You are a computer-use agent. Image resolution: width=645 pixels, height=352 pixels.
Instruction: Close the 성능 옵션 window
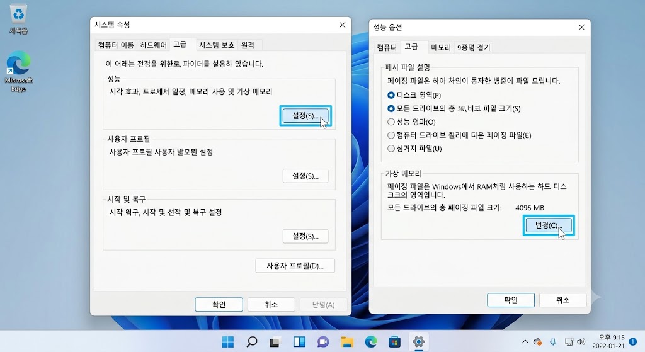pyautogui.click(x=581, y=28)
